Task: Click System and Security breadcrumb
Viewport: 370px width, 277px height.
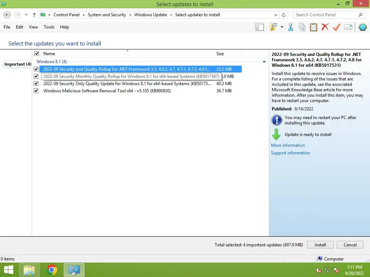Action: click(107, 15)
